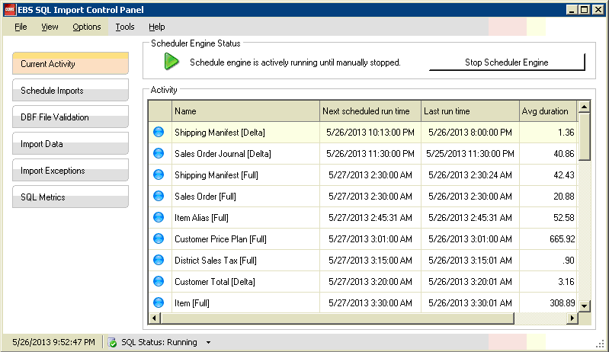Open the SQL Status dropdown arrow
The image size is (609, 352).
tap(209, 343)
